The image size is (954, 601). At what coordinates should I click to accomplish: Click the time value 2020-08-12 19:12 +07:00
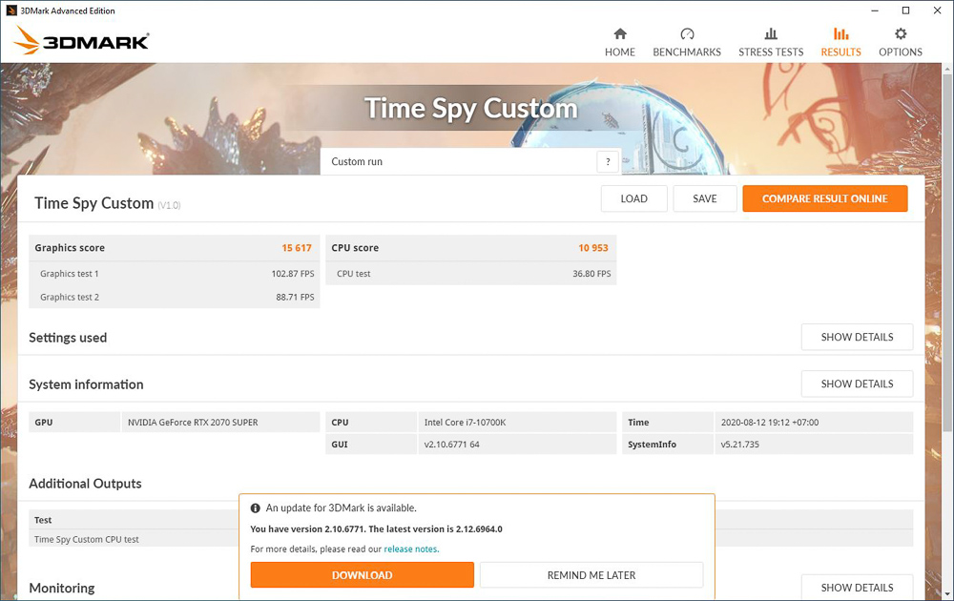pyautogui.click(x=770, y=423)
